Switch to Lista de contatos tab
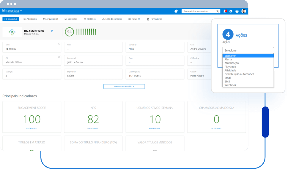299x169 pixels. click(x=112, y=19)
